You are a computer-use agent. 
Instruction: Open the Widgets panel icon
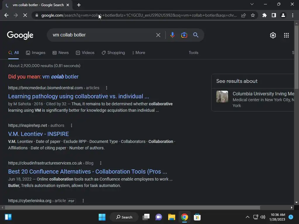click(8, 217)
